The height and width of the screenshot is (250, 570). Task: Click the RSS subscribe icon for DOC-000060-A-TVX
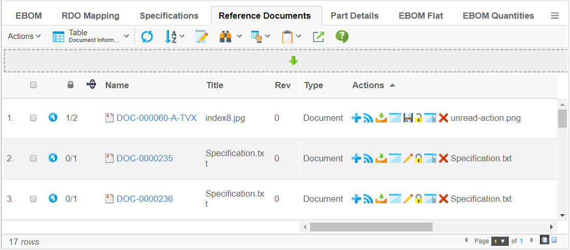point(368,118)
